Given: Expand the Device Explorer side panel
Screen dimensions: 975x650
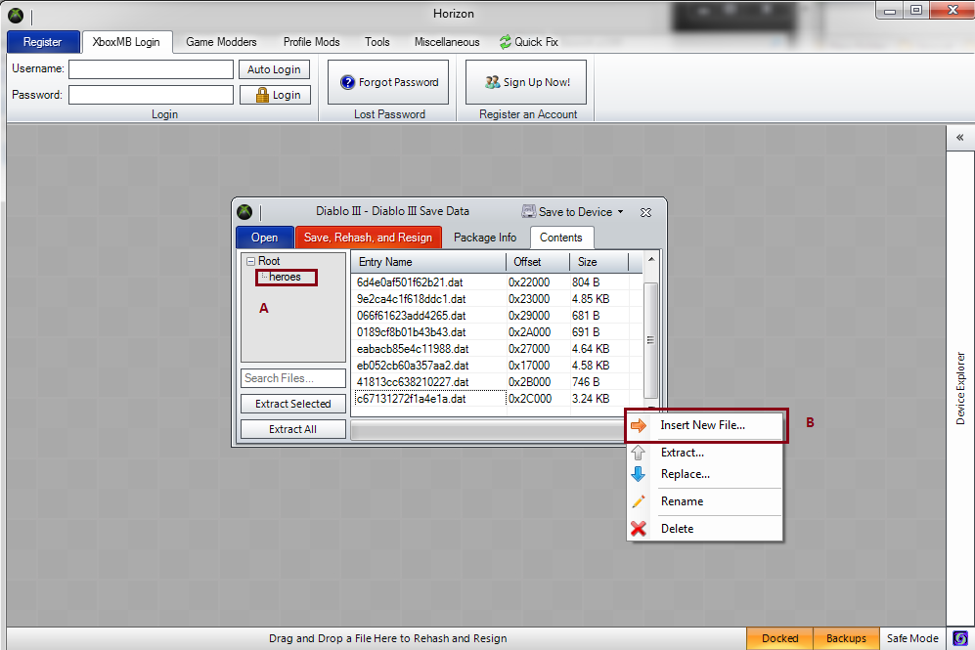Looking at the screenshot, I should (x=959, y=138).
